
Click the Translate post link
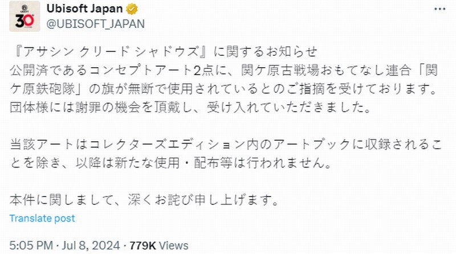[43, 218]
